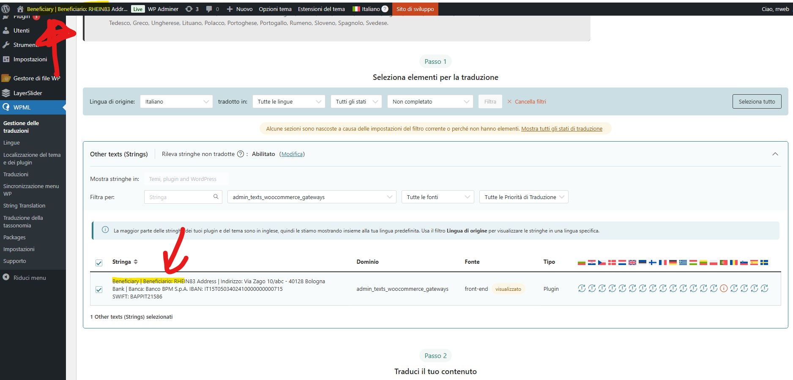Click the Lithuanian flag column header
793x380 pixels.
[x=703, y=262]
